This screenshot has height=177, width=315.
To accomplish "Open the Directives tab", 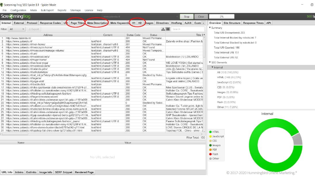I will point(162,23).
